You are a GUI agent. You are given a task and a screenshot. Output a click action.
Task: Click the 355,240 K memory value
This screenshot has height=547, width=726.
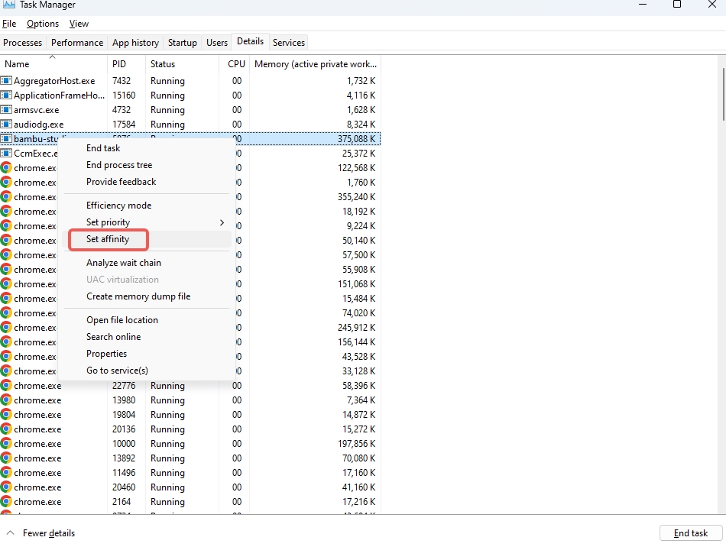[x=357, y=197]
